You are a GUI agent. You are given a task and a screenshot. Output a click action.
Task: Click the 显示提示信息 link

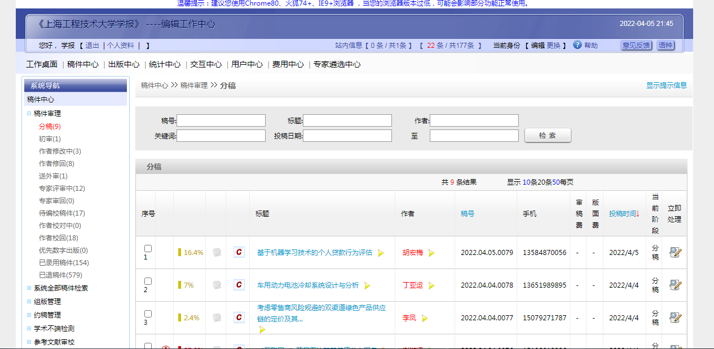667,86
